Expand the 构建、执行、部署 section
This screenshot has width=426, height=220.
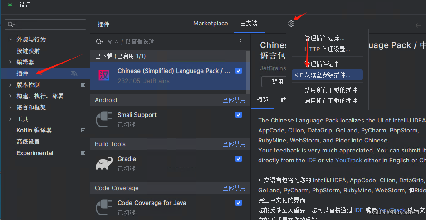click(10, 96)
